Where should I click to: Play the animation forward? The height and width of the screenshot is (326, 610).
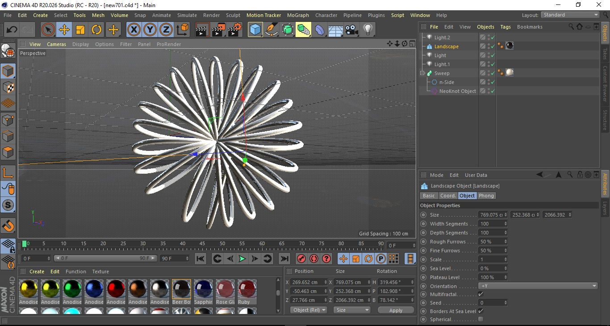pos(242,259)
